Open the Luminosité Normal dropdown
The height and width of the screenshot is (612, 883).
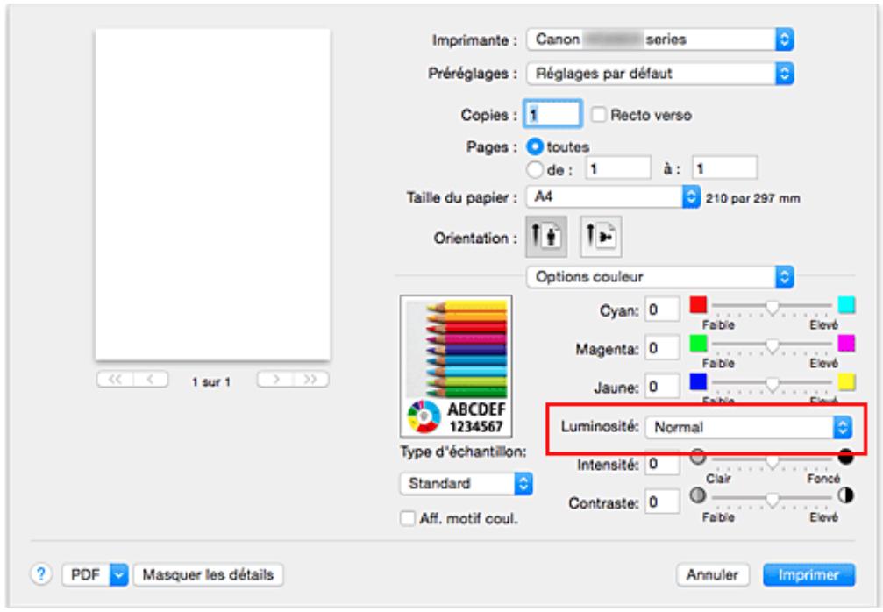pyautogui.click(x=748, y=427)
